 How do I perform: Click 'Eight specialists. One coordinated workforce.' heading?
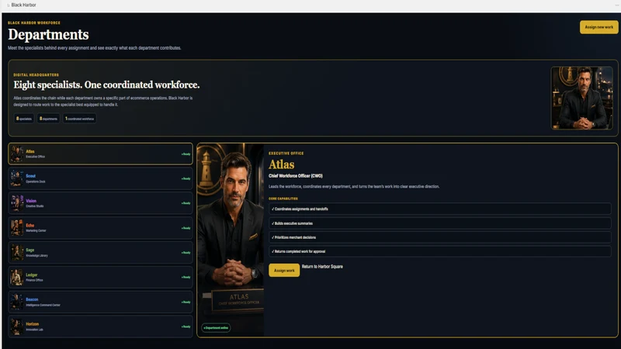[106, 85]
